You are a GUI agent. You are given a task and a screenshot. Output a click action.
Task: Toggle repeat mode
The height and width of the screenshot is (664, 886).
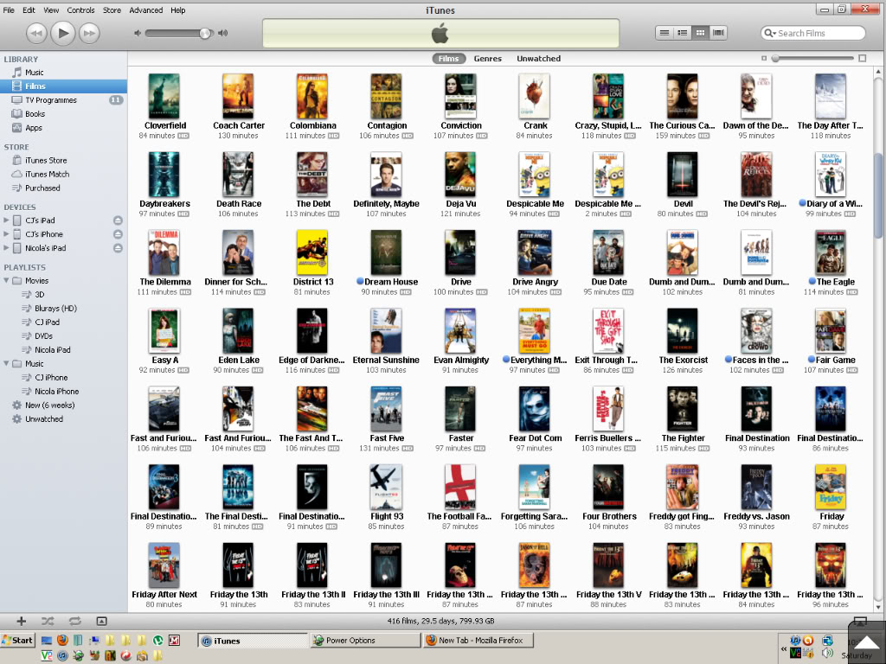click(74, 621)
